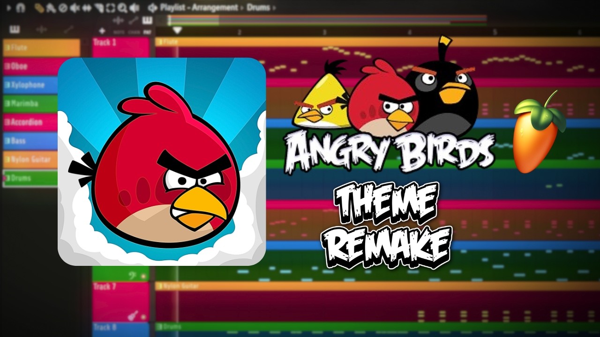Jump to bar 5 on timeline ruler
The image size is (600, 337).
coord(495,31)
